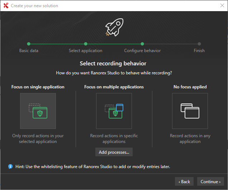Image resolution: width=228 pixels, height=190 pixels.
Task: Click the Select application step dot
Action: tap(86, 44)
